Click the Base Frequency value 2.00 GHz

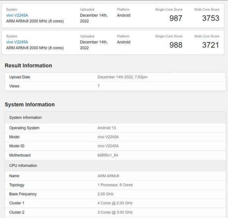coord(105,194)
